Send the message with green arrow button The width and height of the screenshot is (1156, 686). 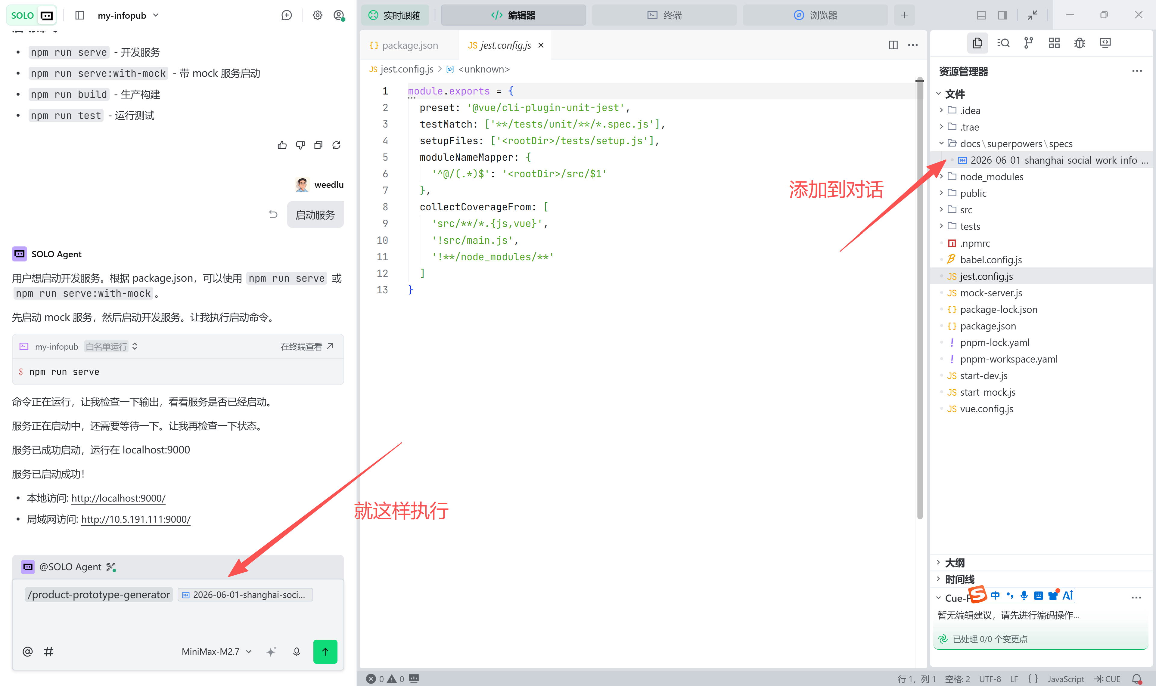coord(325,651)
